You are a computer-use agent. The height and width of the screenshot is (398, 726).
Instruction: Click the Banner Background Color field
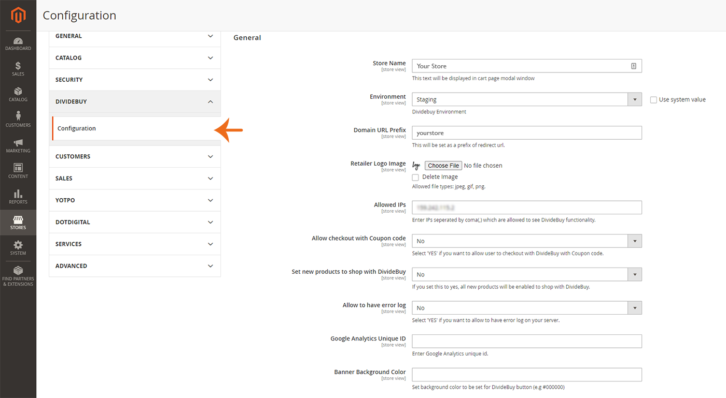click(526, 375)
